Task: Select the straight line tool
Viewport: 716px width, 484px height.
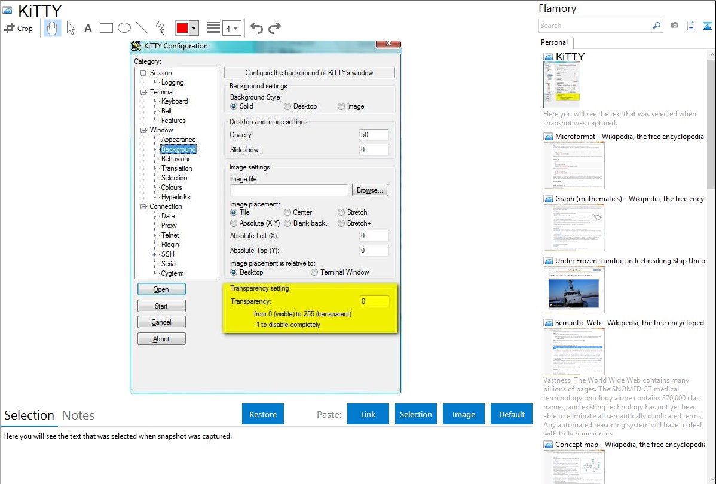Action: (x=142, y=28)
